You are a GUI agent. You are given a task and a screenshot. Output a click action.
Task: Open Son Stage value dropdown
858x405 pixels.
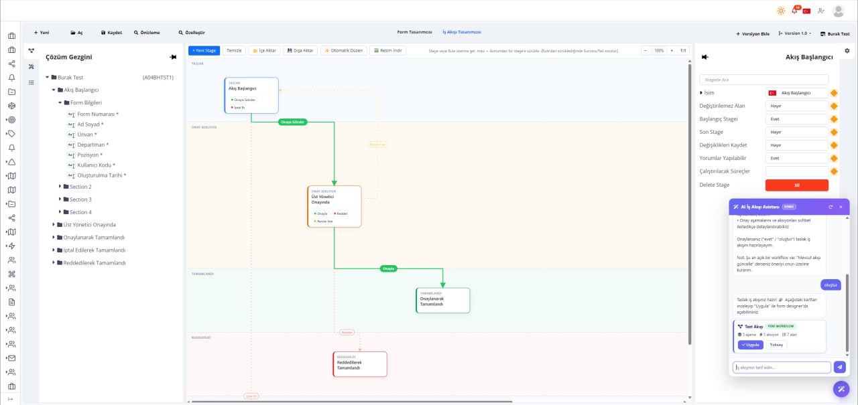pos(797,132)
